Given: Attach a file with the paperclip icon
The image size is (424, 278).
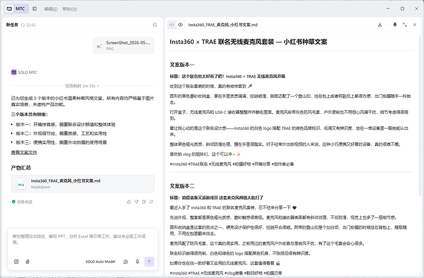Looking at the screenshot, I should click(28, 261).
